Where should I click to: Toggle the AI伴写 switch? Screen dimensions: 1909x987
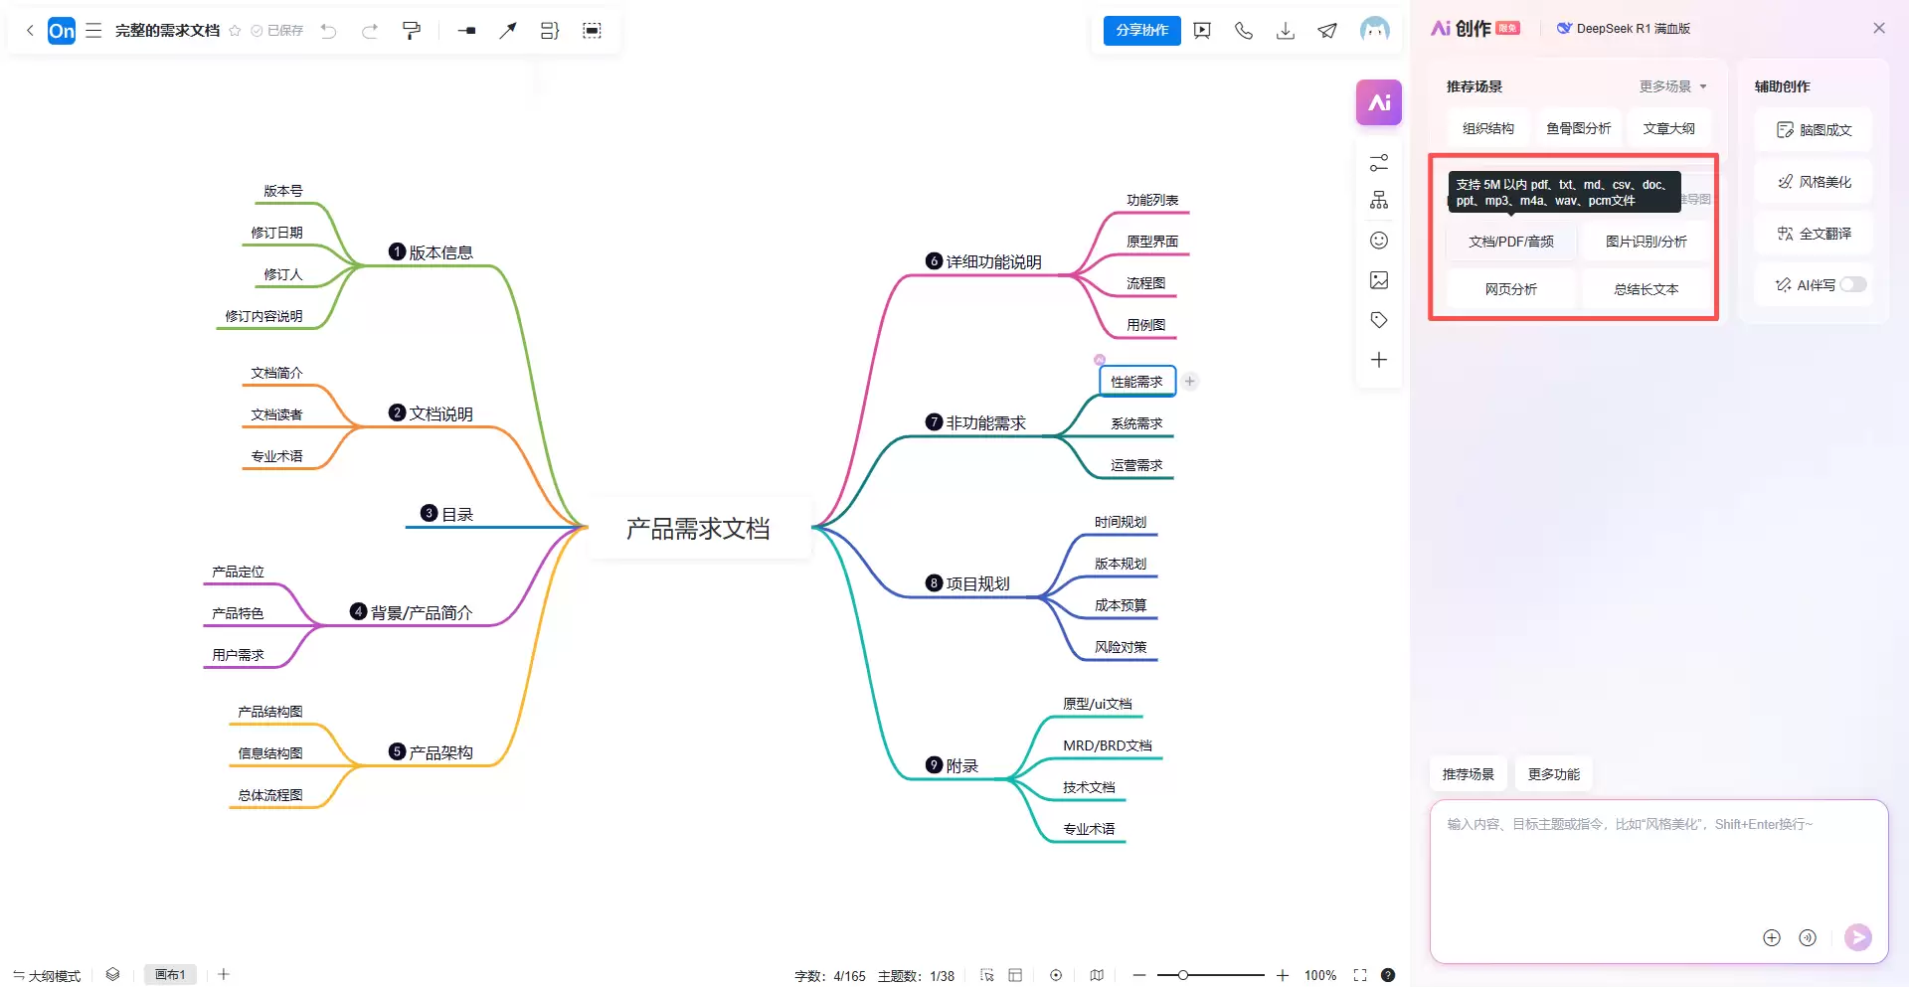click(1852, 284)
